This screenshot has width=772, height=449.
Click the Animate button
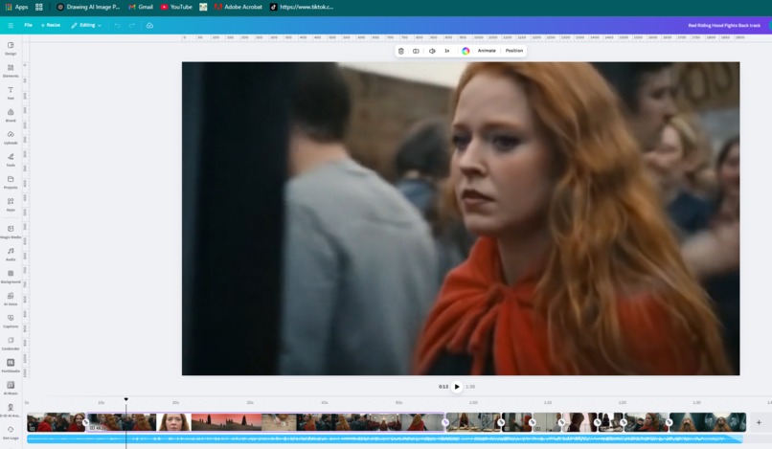click(487, 51)
